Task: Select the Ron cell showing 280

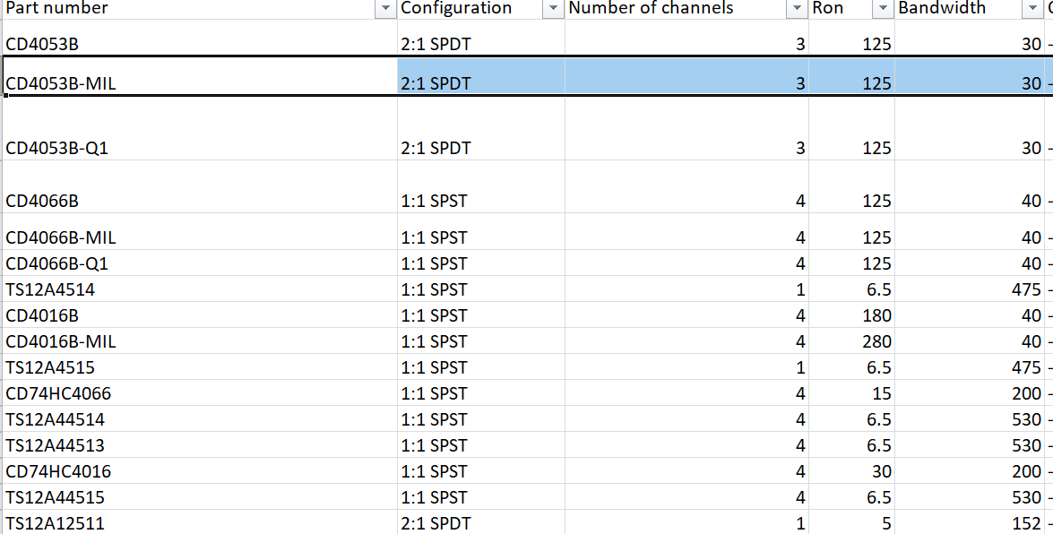Action: pos(852,341)
